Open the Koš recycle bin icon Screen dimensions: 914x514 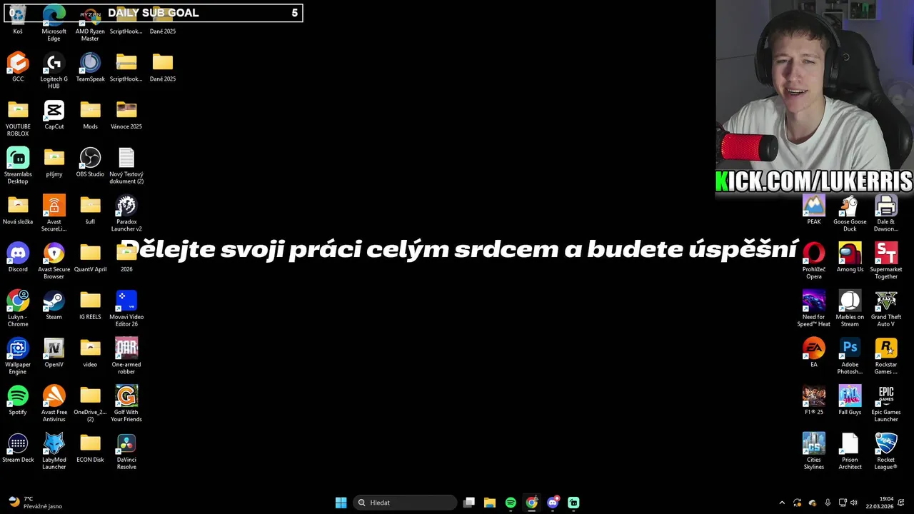[x=18, y=19]
